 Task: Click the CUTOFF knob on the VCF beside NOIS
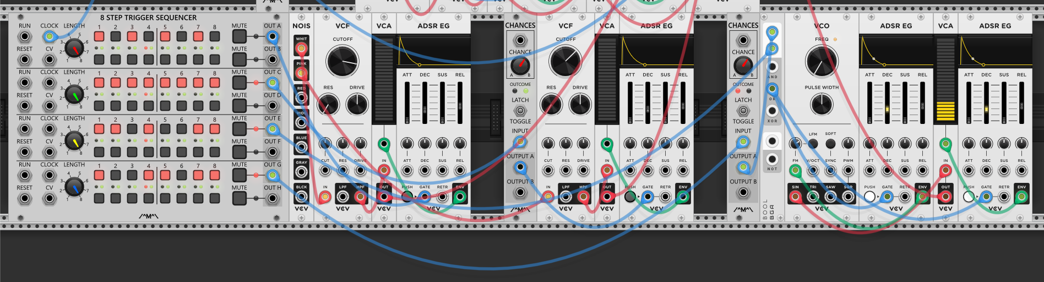tap(342, 61)
